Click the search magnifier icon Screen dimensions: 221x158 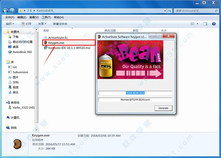216,11
